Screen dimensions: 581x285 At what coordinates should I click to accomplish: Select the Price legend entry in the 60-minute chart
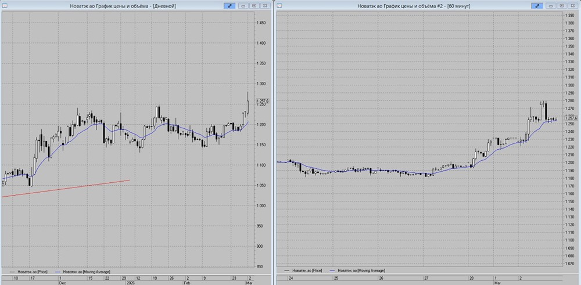click(303, 271)
